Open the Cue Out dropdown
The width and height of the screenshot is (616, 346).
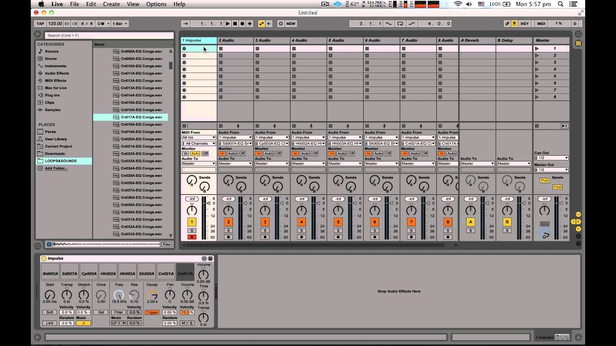click(x=551, y=158)
